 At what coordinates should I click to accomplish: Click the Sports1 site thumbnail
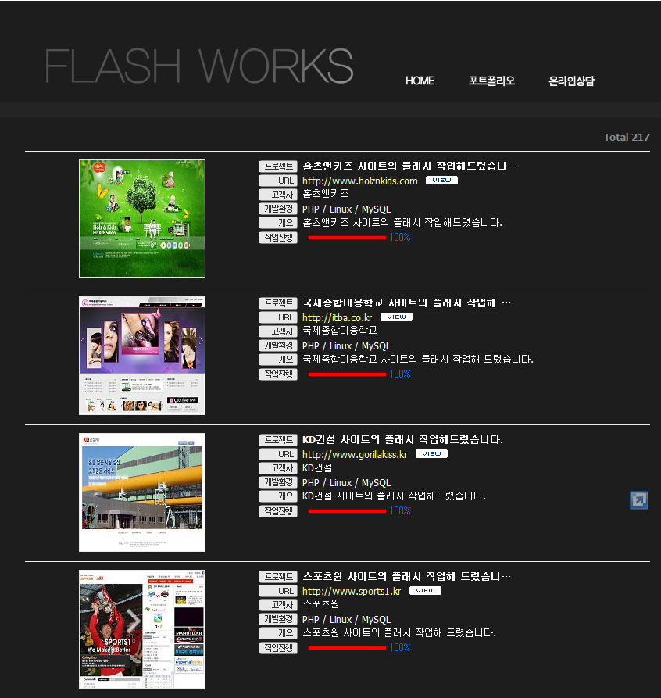click(x=142, y=629)
